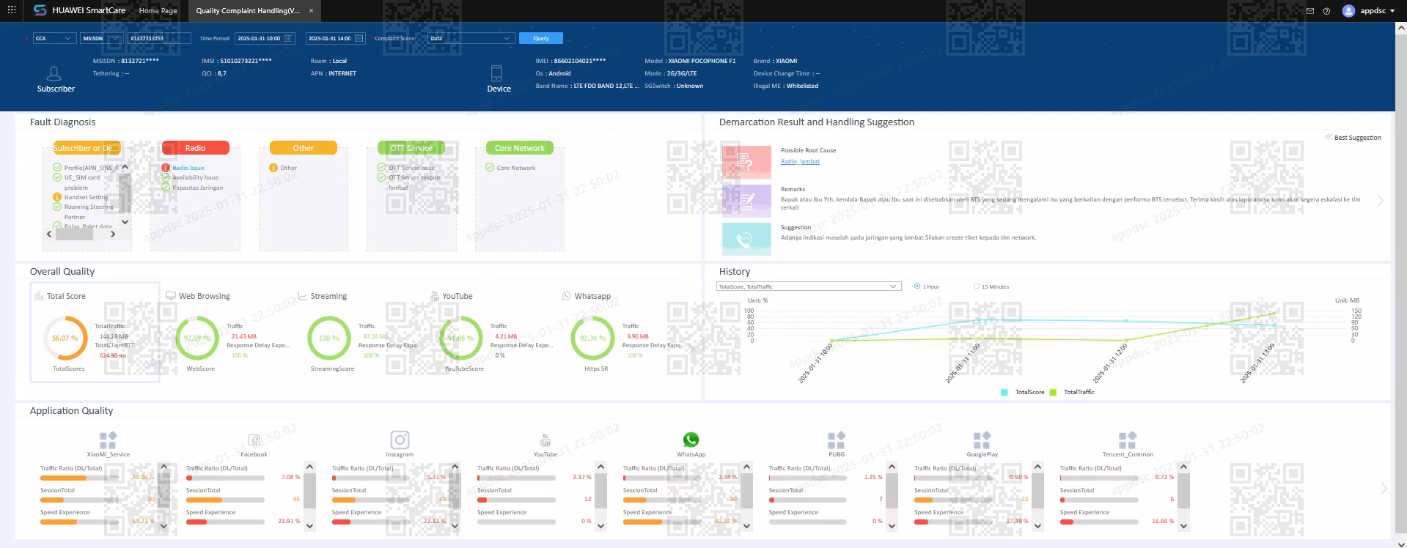Click the MSISDN number input field

pyautogui.click(x=159, y=38)
